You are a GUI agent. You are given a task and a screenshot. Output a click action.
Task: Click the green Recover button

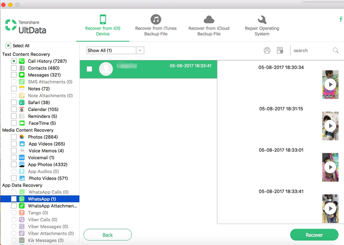click(314, 235)
